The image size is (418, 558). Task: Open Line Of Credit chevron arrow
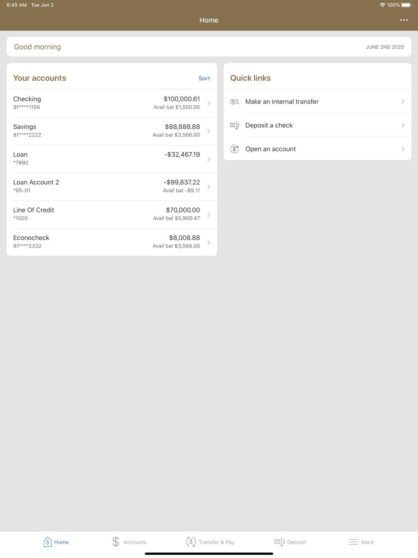point(209,215)
